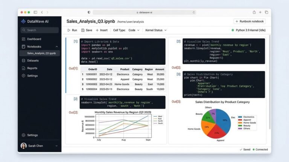Click the 10900001 order ID cell
289x162 pixels.
click(x=91, y=74)
